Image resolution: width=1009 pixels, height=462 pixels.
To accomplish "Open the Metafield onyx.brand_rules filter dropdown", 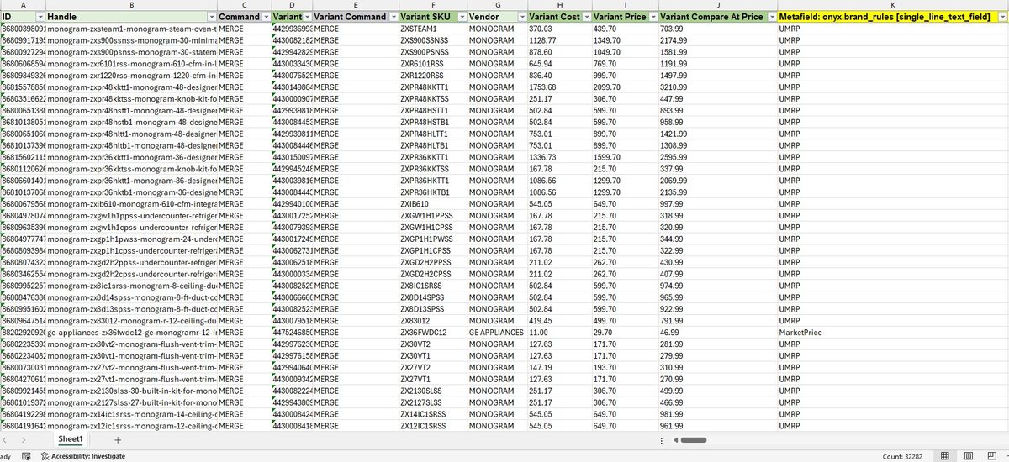I will coord(1001,17).
